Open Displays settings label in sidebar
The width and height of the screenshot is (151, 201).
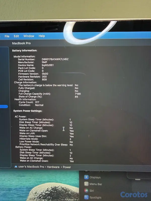pyautogui.click(x=95, y=177)
